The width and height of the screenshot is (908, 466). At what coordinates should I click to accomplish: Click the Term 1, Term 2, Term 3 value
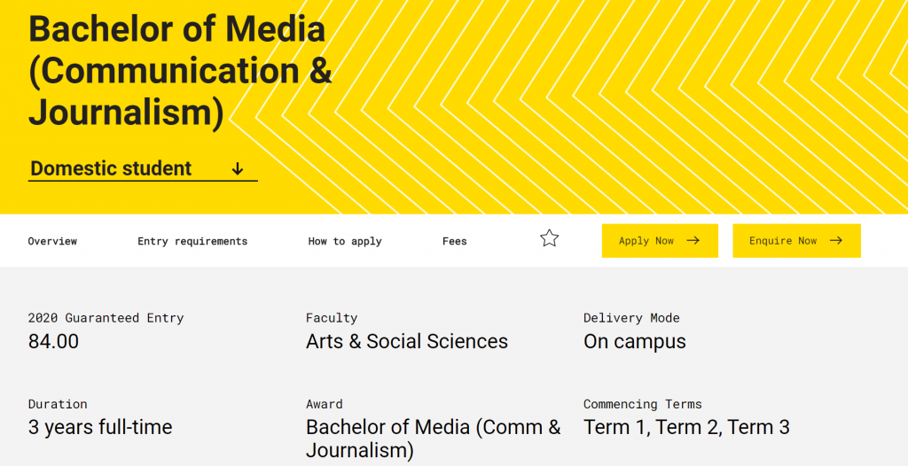(686, 428)
